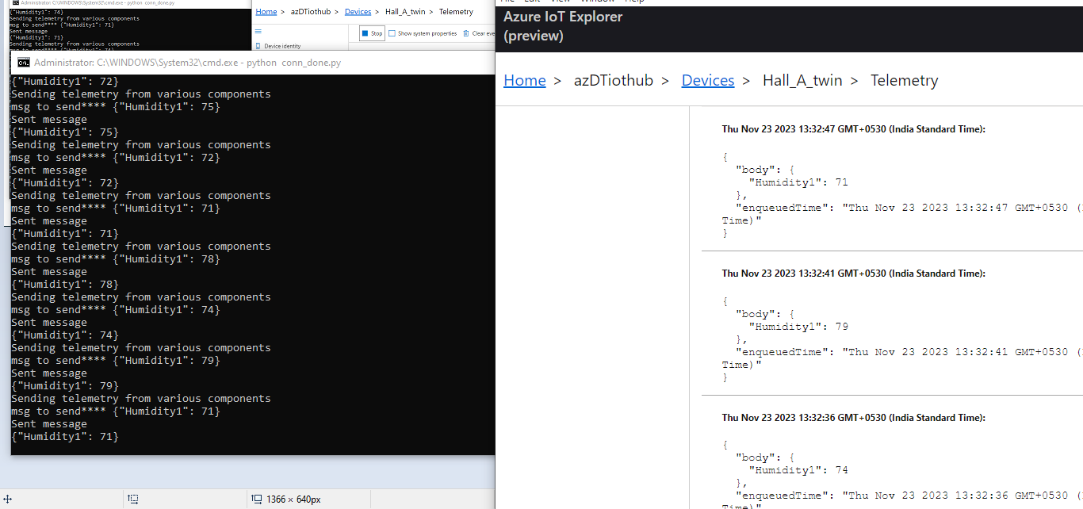This screenshot has height=509, width=1083.
Task: Select azDTiothub in the large breadcrumb
Action: [614, 80]
